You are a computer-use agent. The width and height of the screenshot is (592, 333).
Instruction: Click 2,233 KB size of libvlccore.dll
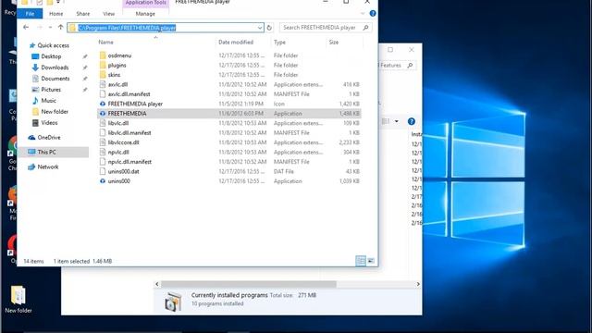click(350, 142)
